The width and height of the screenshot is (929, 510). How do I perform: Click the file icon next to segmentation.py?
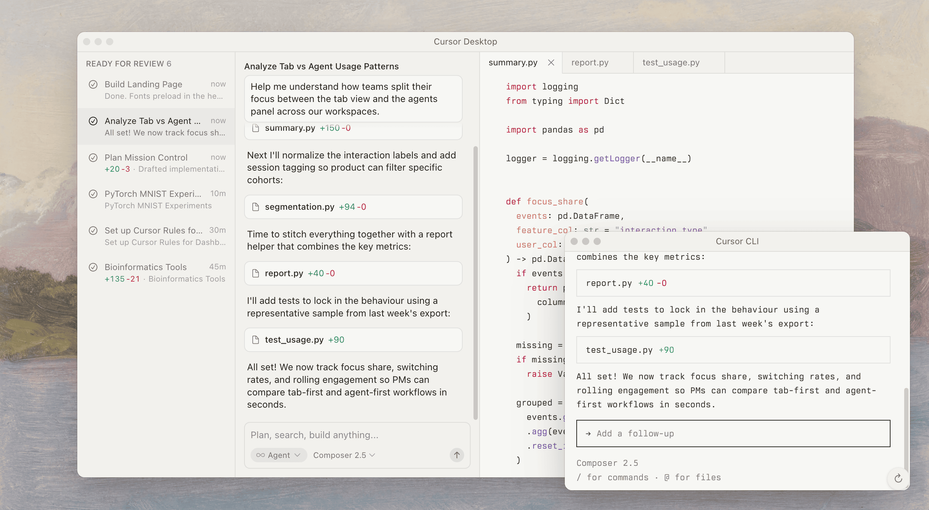click(x=256, y=207)
